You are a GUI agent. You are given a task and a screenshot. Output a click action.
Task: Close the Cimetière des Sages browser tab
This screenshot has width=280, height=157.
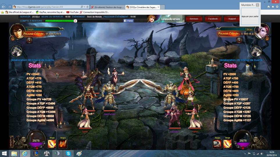pyautogui.click(x=158, y=7)
